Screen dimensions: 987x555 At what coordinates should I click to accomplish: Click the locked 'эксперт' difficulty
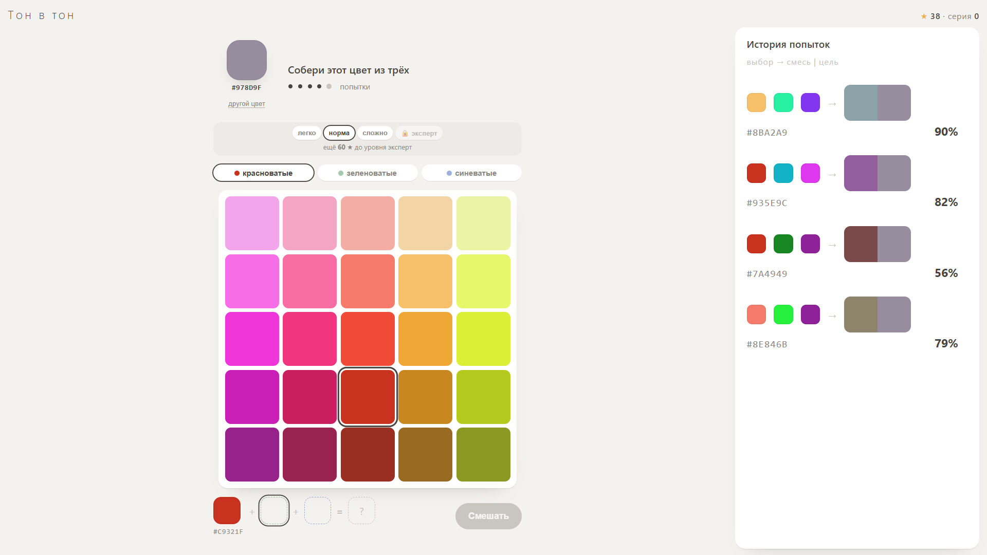click(x=419, y=133)
